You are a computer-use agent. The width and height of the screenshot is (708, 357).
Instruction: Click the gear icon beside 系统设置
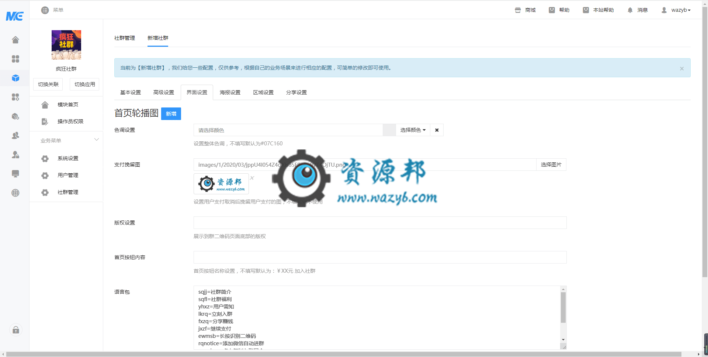tap(45, 159)
